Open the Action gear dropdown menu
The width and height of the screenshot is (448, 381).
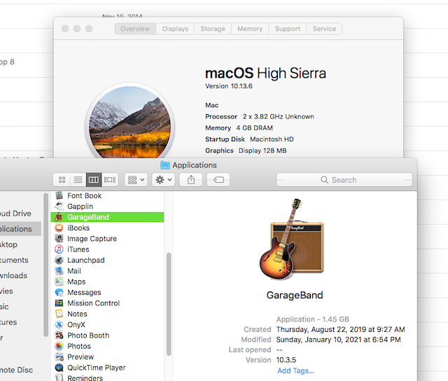(x=163, y=180)
